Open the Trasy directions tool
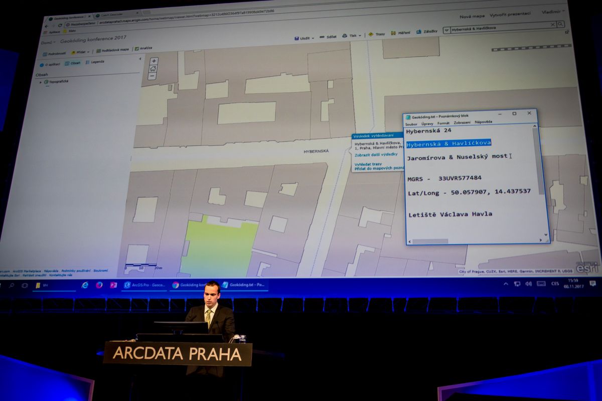 377,34
